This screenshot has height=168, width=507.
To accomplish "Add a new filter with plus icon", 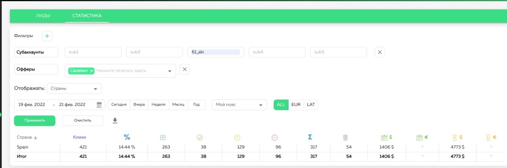I will pos(47,36).
